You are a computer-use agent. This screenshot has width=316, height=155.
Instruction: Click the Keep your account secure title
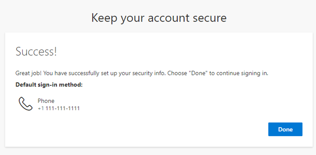(x=159, y=17)
